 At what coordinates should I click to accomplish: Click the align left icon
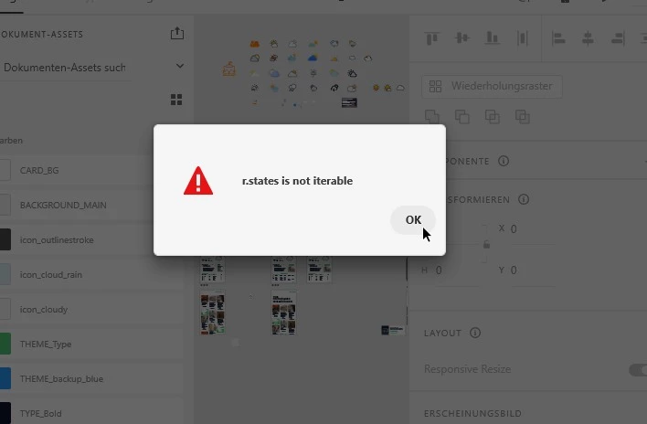pos(557,38)
